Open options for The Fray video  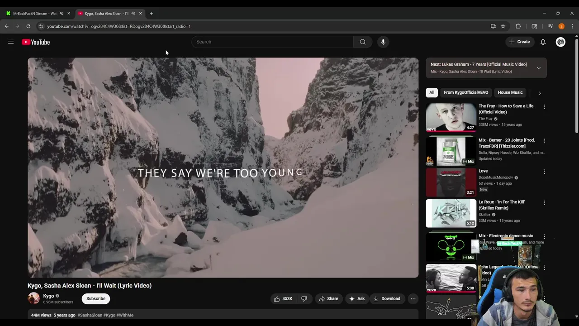pos(545,107)
